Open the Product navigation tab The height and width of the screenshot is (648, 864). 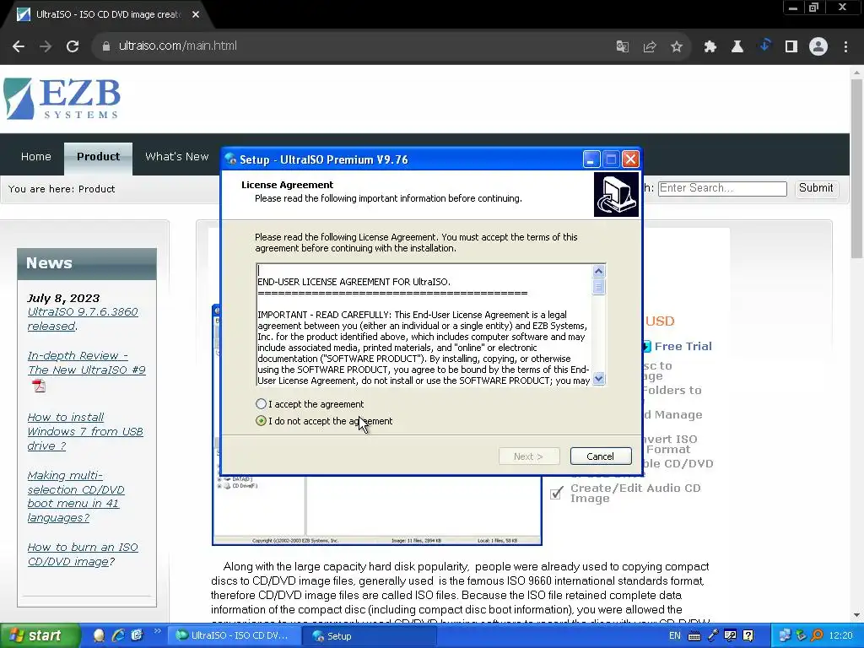tap(98, 156)
